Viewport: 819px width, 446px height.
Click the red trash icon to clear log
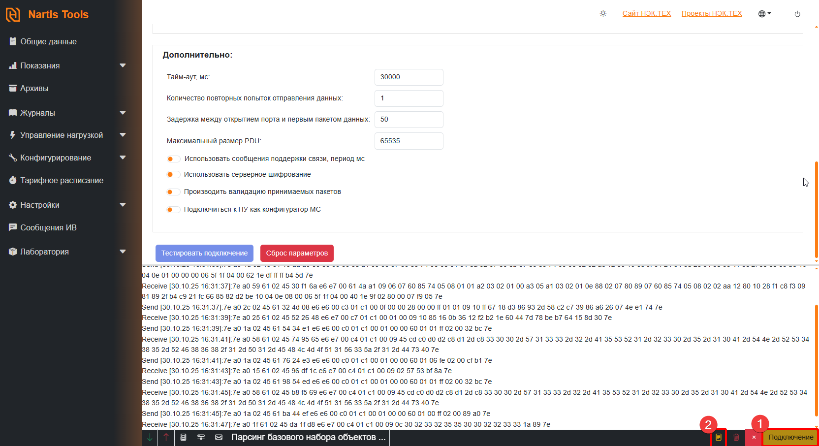click(x=736, y=437)
